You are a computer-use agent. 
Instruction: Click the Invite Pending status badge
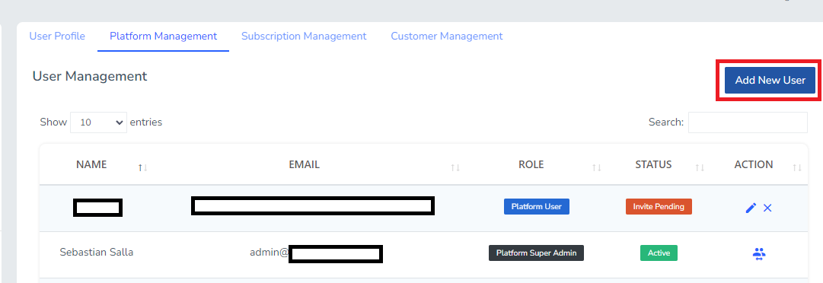pyautogui.click(x=659, y=206)
